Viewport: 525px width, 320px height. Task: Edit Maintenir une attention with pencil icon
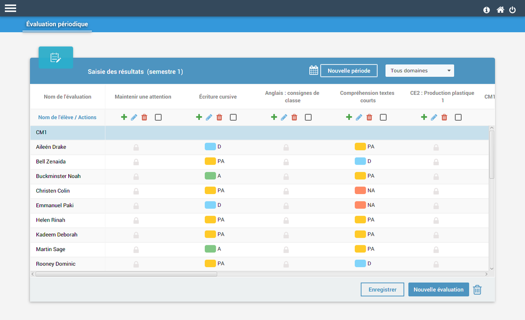[x=134, y=117]
